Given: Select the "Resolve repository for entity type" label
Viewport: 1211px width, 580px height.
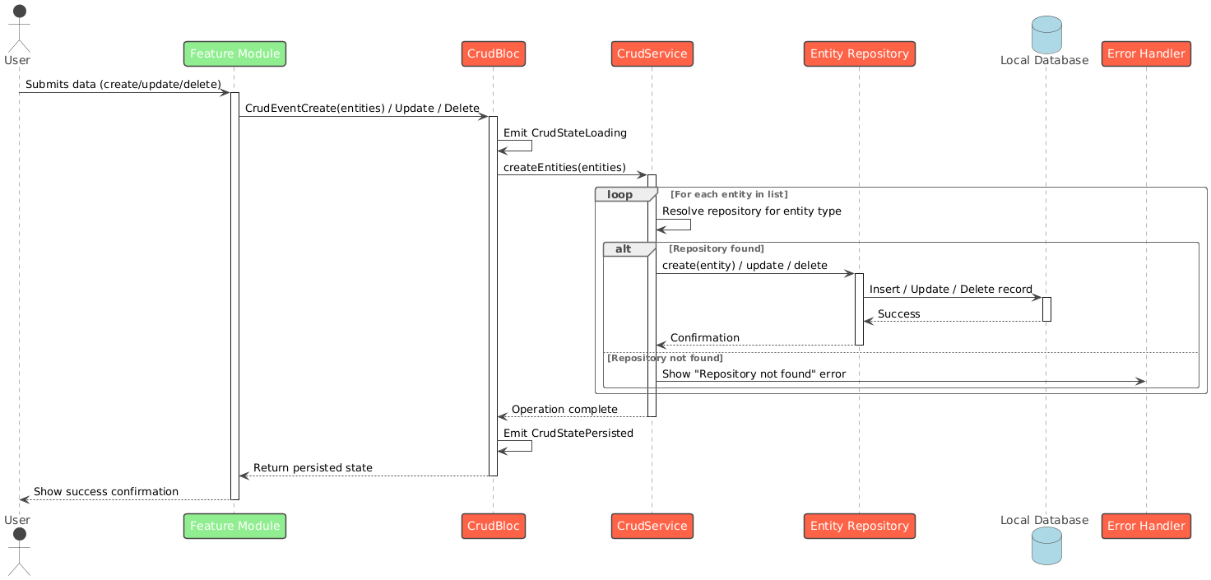Looking at the screenshot, I should [x=751, y=211].
